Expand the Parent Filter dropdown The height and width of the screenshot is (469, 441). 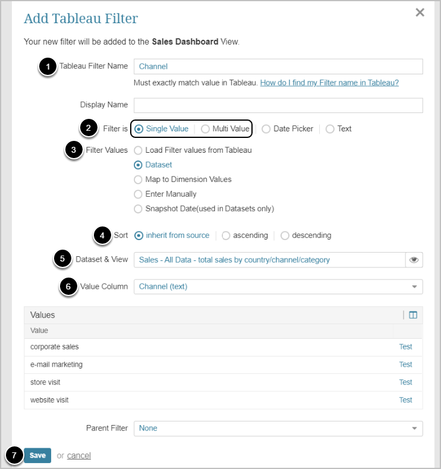point(278,428)
